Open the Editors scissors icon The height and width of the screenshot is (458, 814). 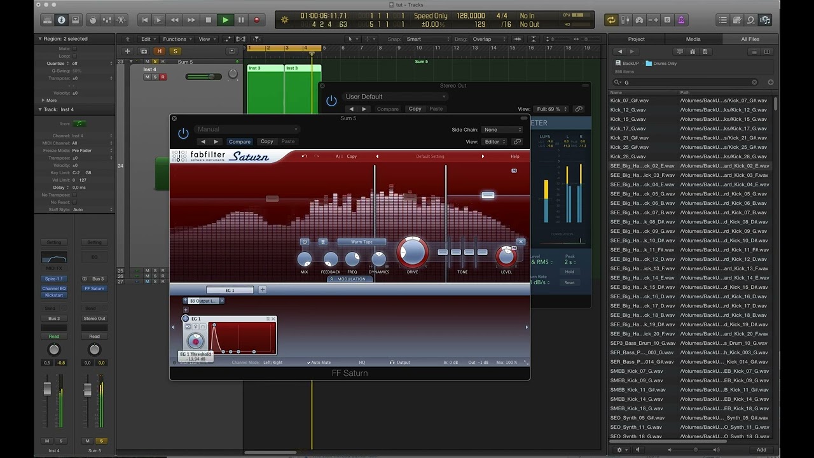pos(121,20)
